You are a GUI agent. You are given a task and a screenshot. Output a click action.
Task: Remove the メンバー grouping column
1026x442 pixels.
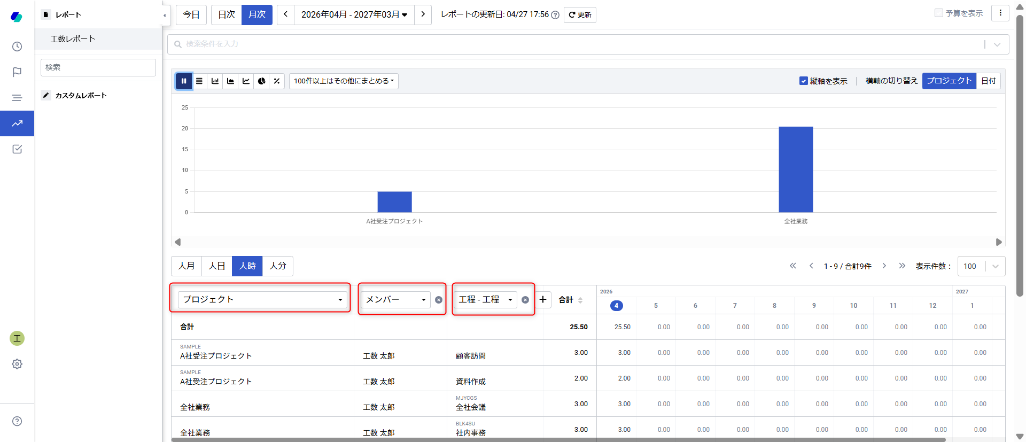pyautogui.click(x=439, y=300)
